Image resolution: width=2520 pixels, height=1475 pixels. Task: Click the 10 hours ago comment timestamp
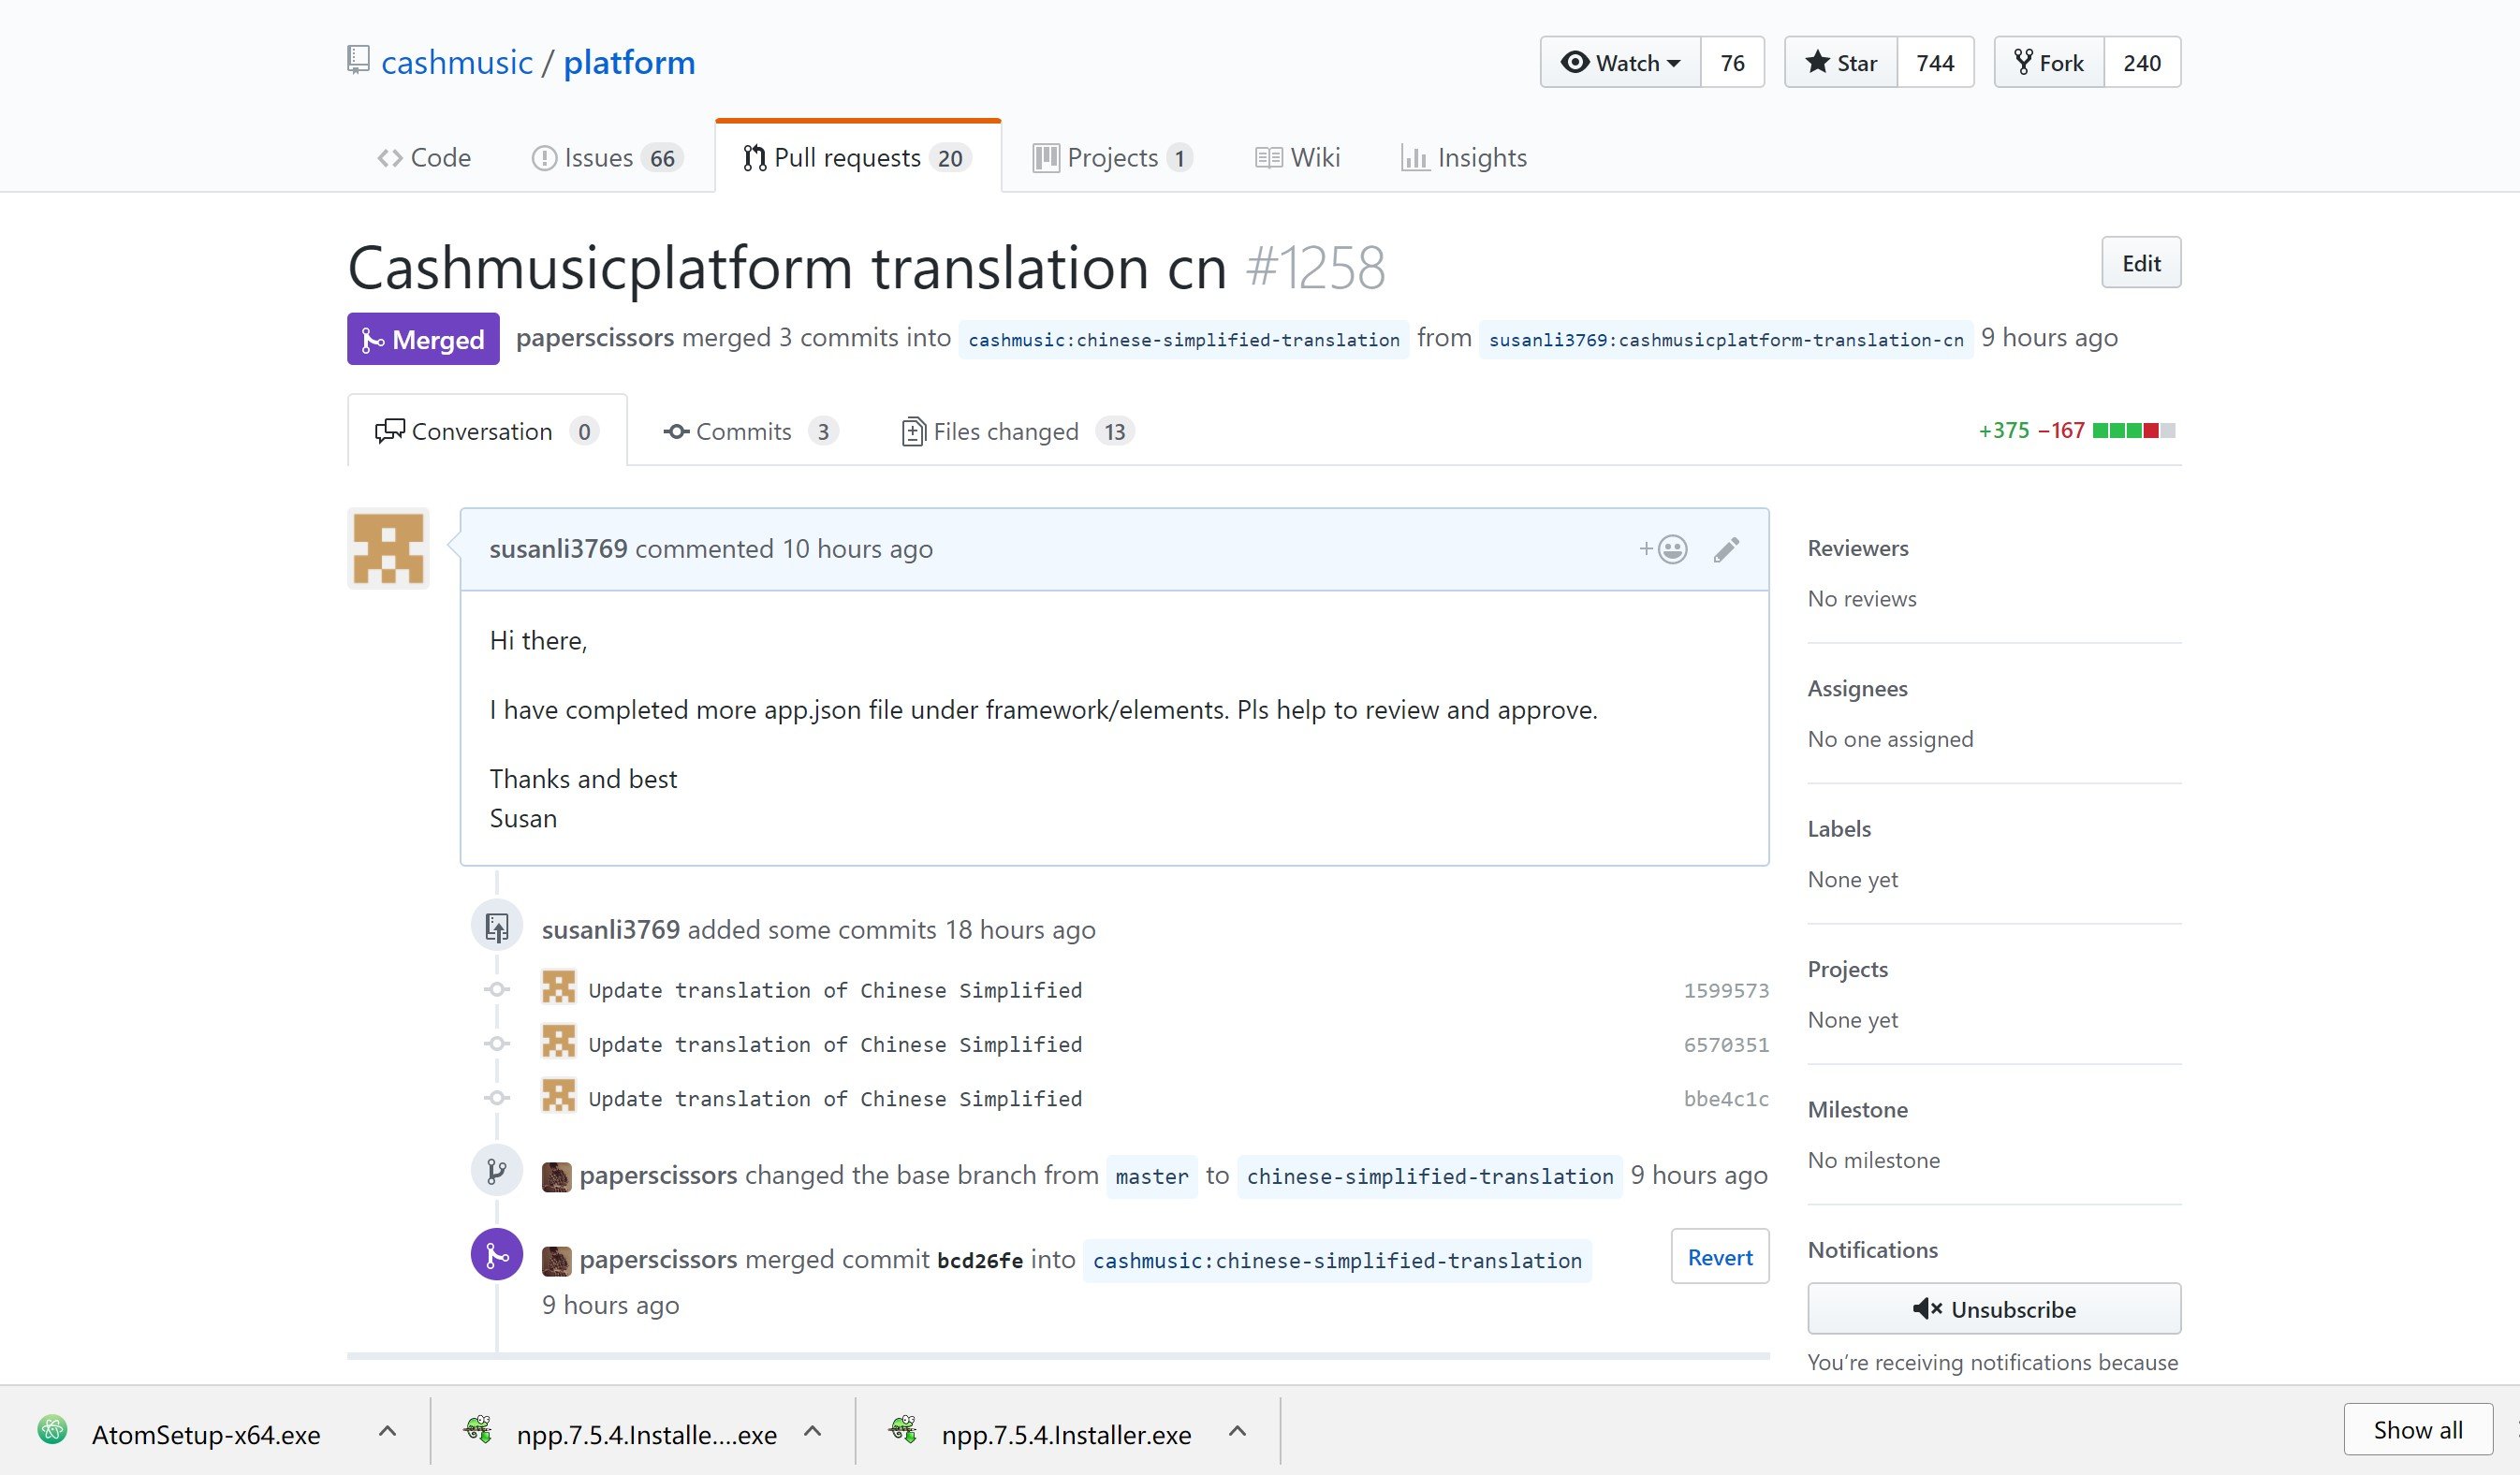point(857,548)
